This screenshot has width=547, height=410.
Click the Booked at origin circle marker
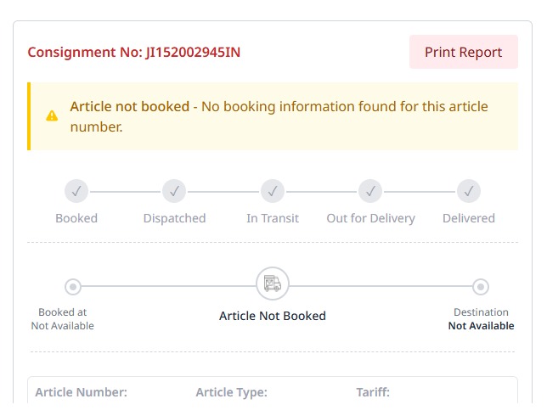tap(73, 287)
